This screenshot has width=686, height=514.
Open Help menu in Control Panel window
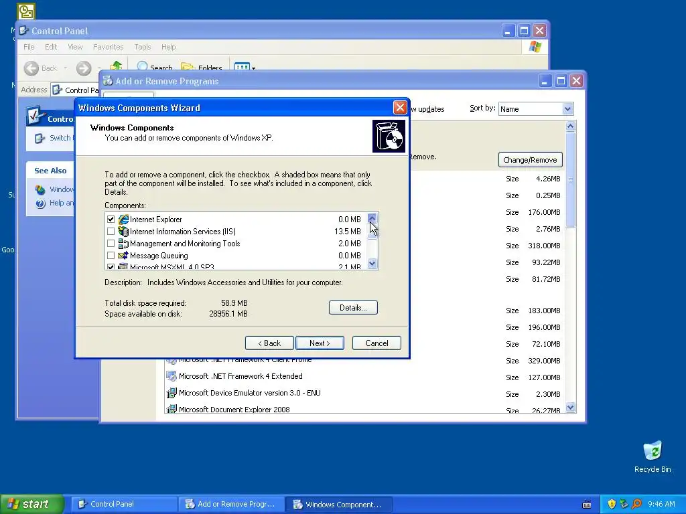coord(168,47)
